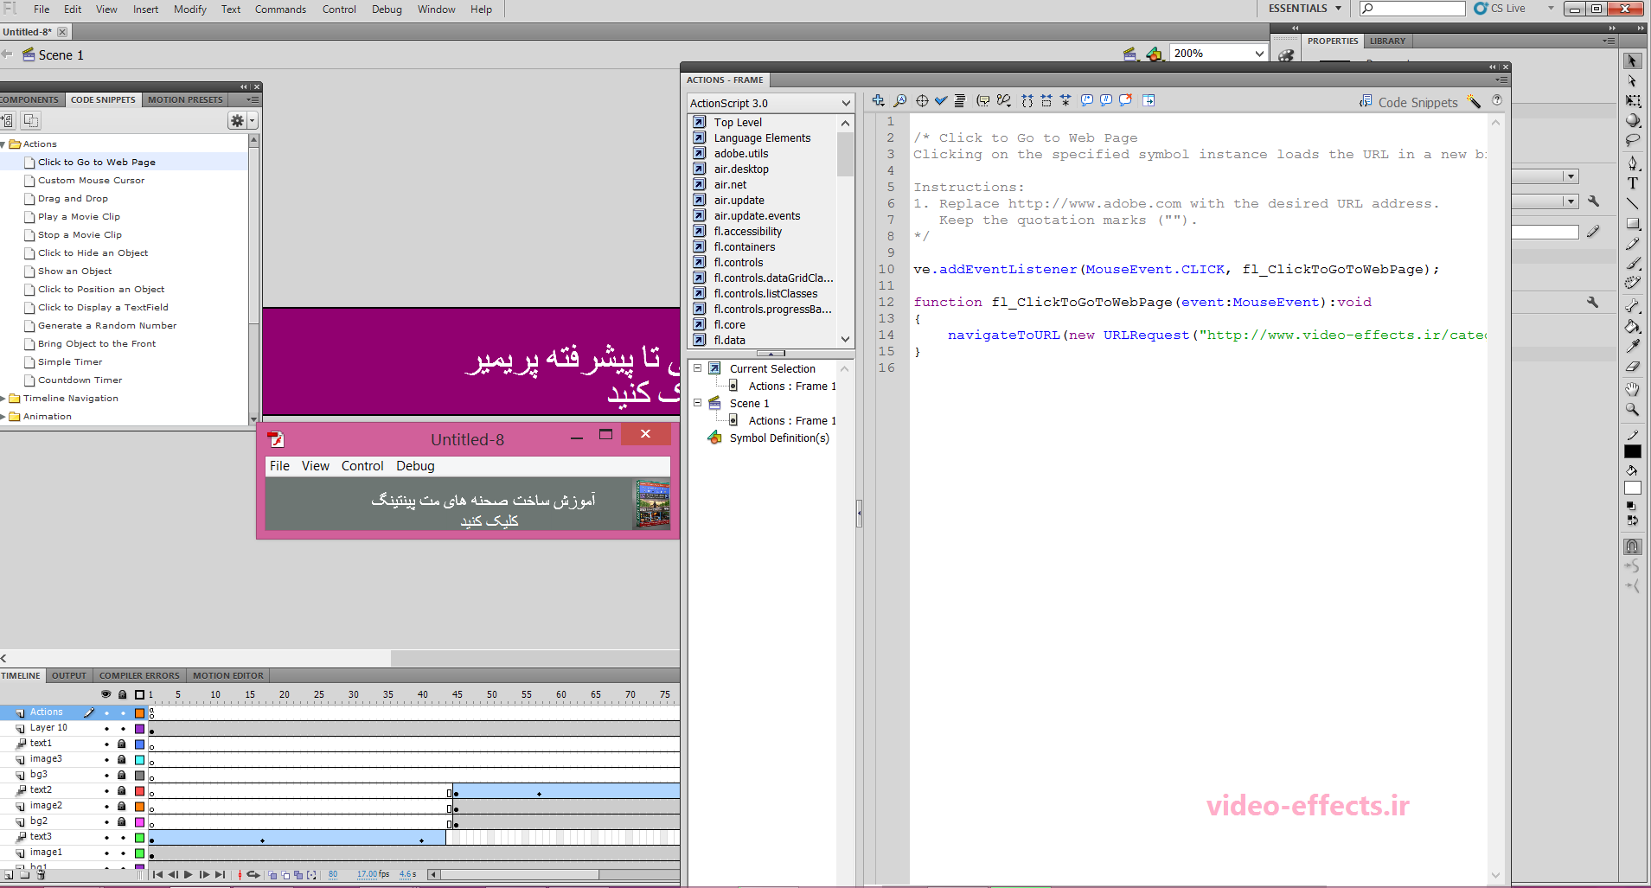Viewport: 1651px width, 888px height.
Task: Select the Free Transform tool
Action: (1632, 101)
